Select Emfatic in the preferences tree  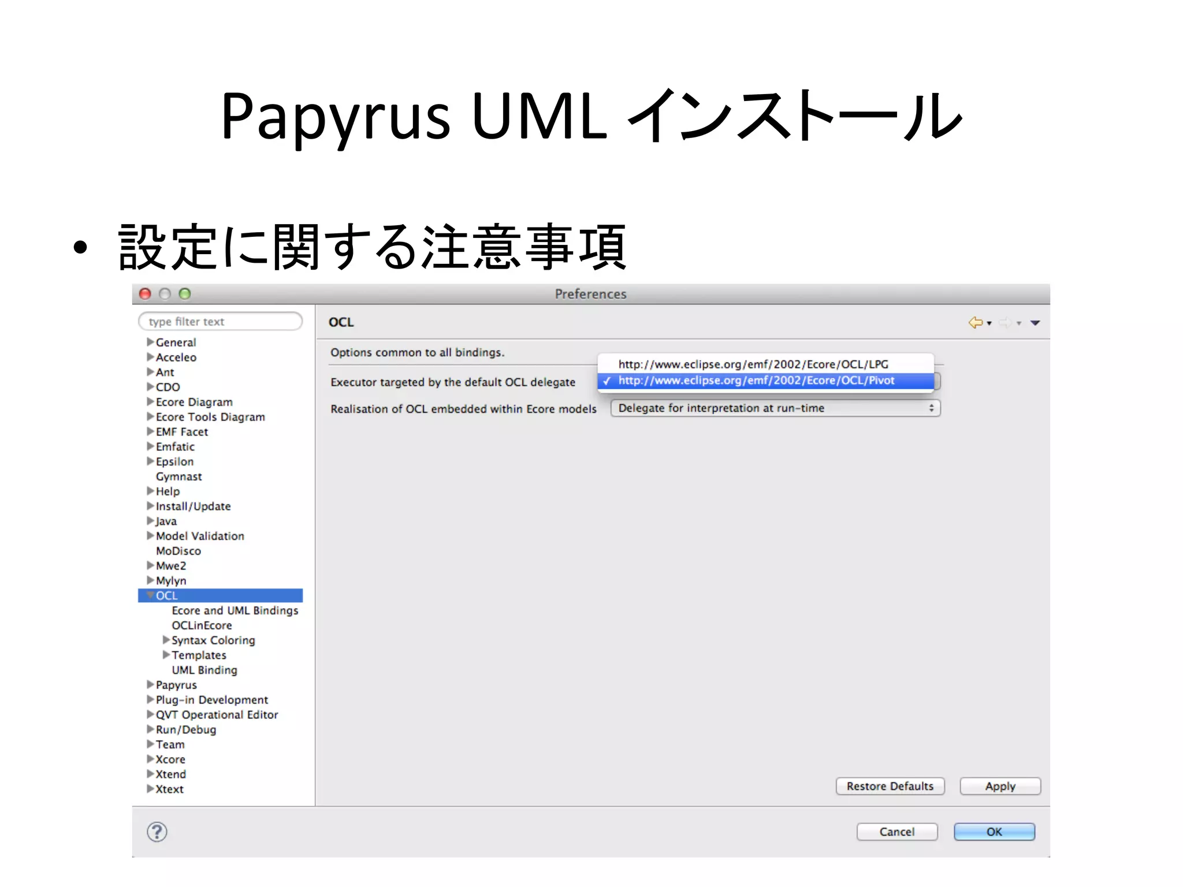[x=175, y=446]
